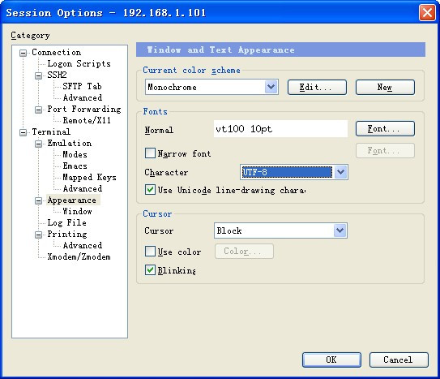Open the Cursor style dropdown

(x=340, y=230)
